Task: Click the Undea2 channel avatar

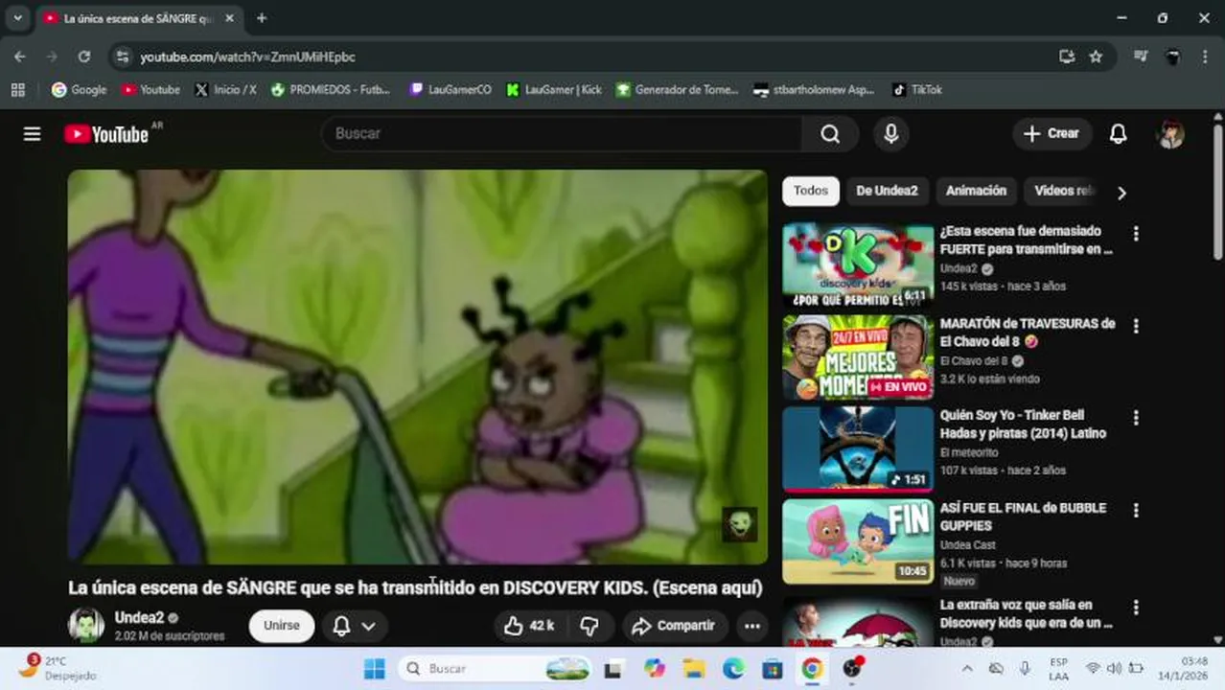Action: click(x=86, y=625)
